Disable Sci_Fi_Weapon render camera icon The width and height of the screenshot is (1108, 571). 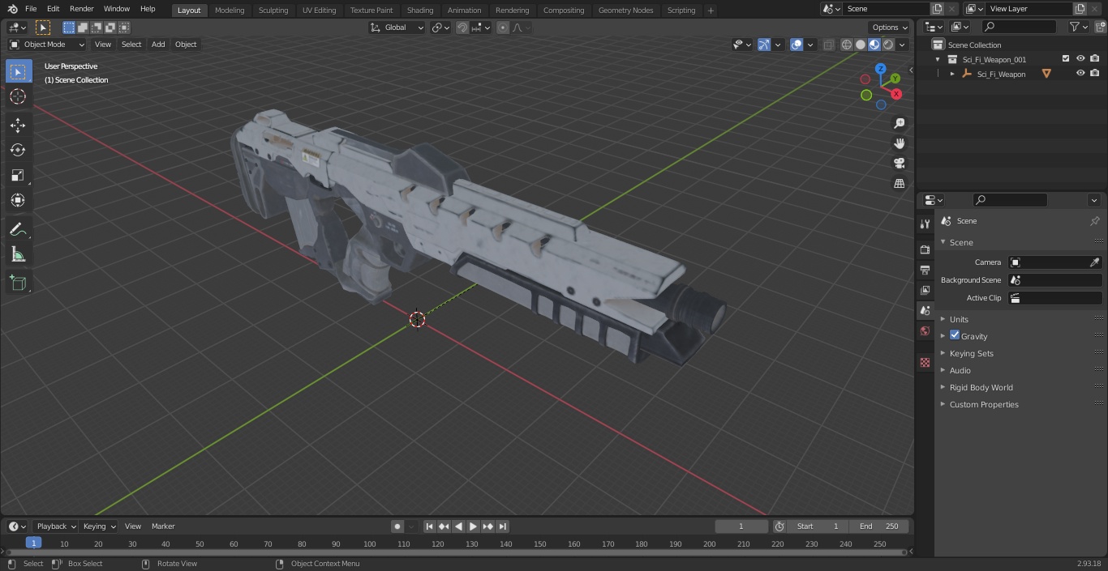point(1095,74)
